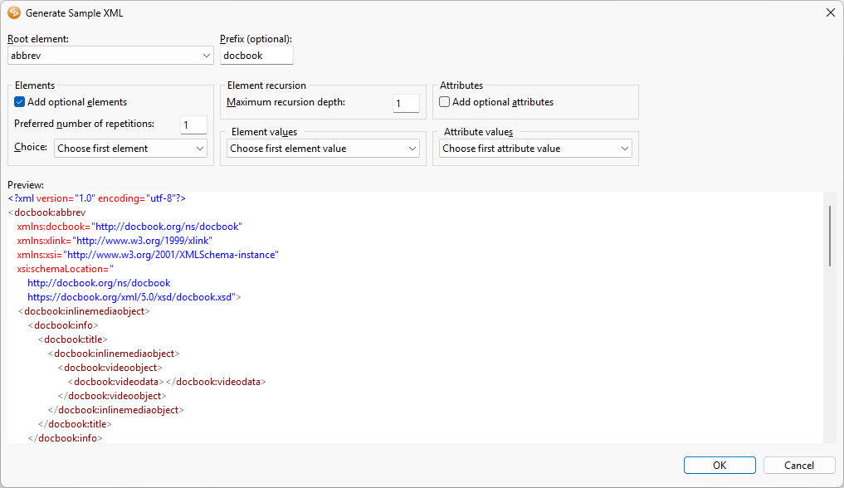Click the Generate Sample XML title icon
Screen dimensions: 844x488
tap(14, 13)
